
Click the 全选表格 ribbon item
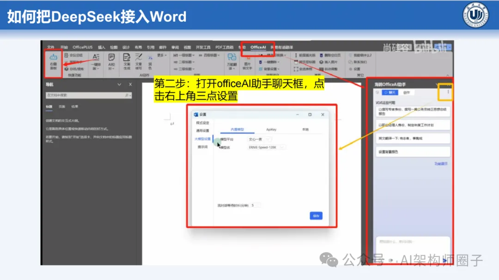coord(303,69)
